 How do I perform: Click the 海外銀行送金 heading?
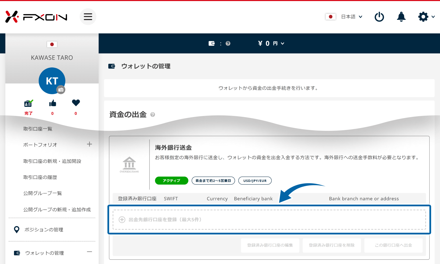coord(173,147)
